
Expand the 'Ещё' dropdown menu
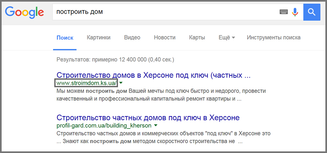click(227, 38)
